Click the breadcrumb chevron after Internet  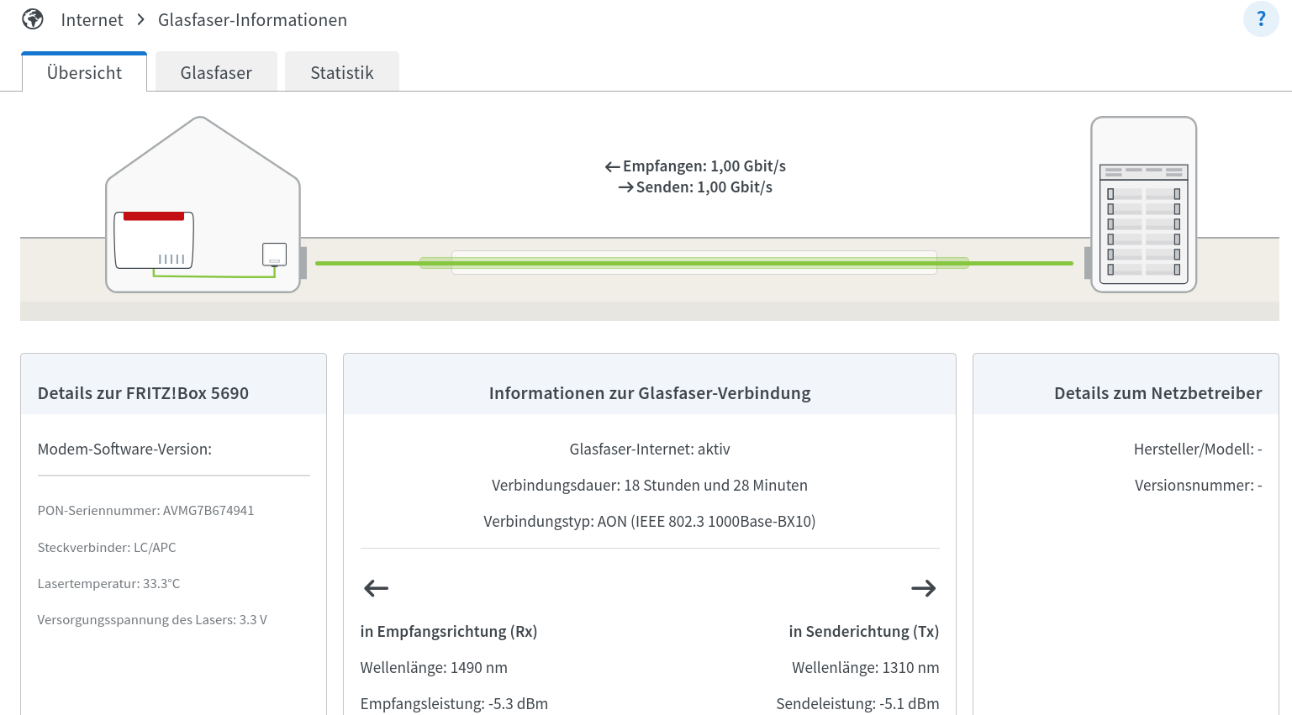pyautogui.click(x=140, y=19)
